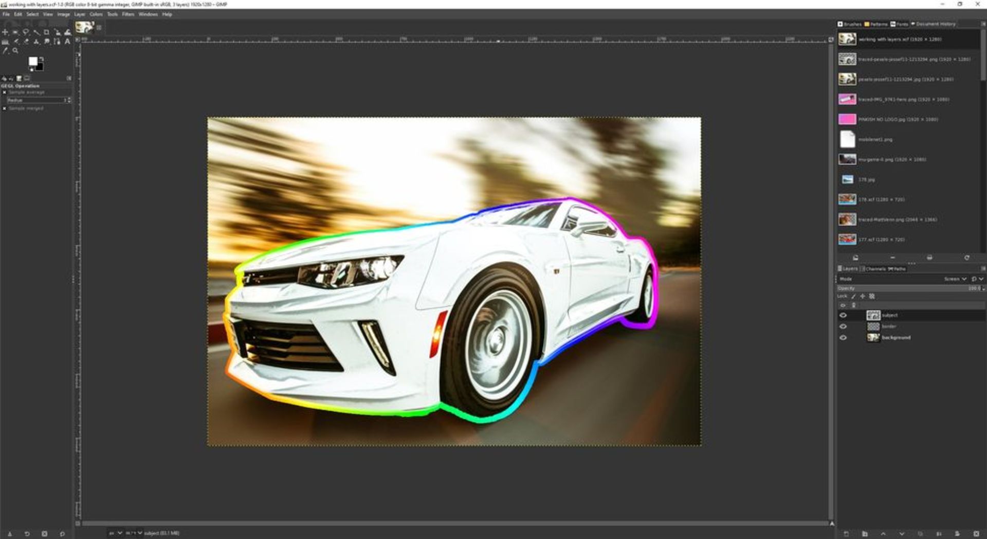Viewport: 987px width, 539px height.
Task: Select the Free Select lasso tool
Action: point(26,32)
